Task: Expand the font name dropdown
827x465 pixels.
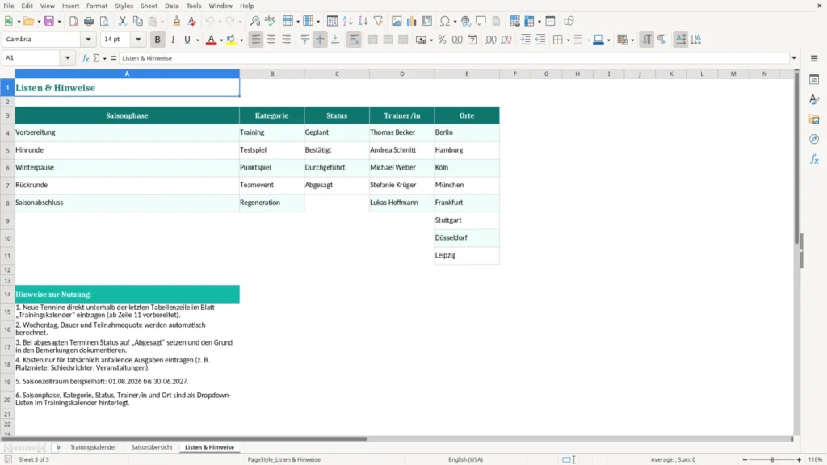Action: click(x=88, y=40)
